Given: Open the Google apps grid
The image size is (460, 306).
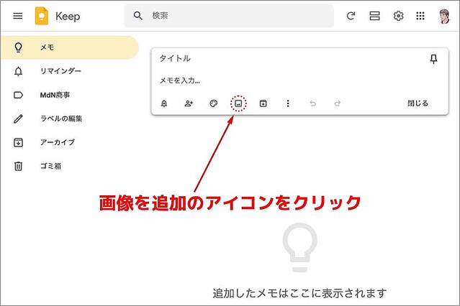Looking at the screenshot, I should coord(420,16).
